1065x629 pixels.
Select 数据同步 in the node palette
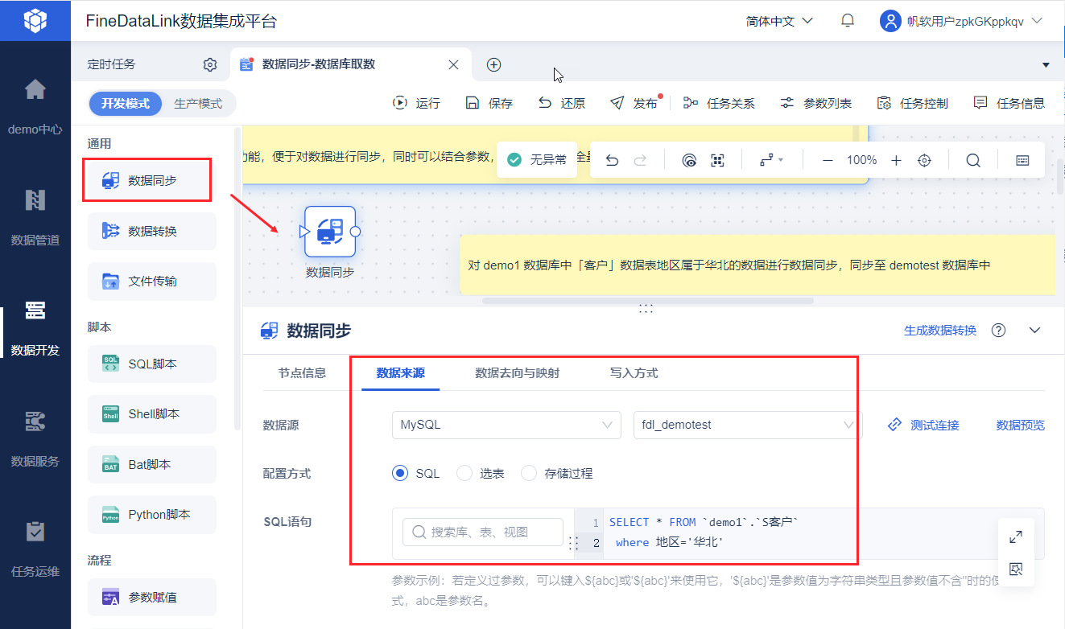152,181
